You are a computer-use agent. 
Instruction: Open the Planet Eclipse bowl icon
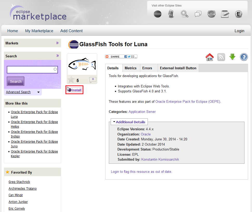coord(211,14)
